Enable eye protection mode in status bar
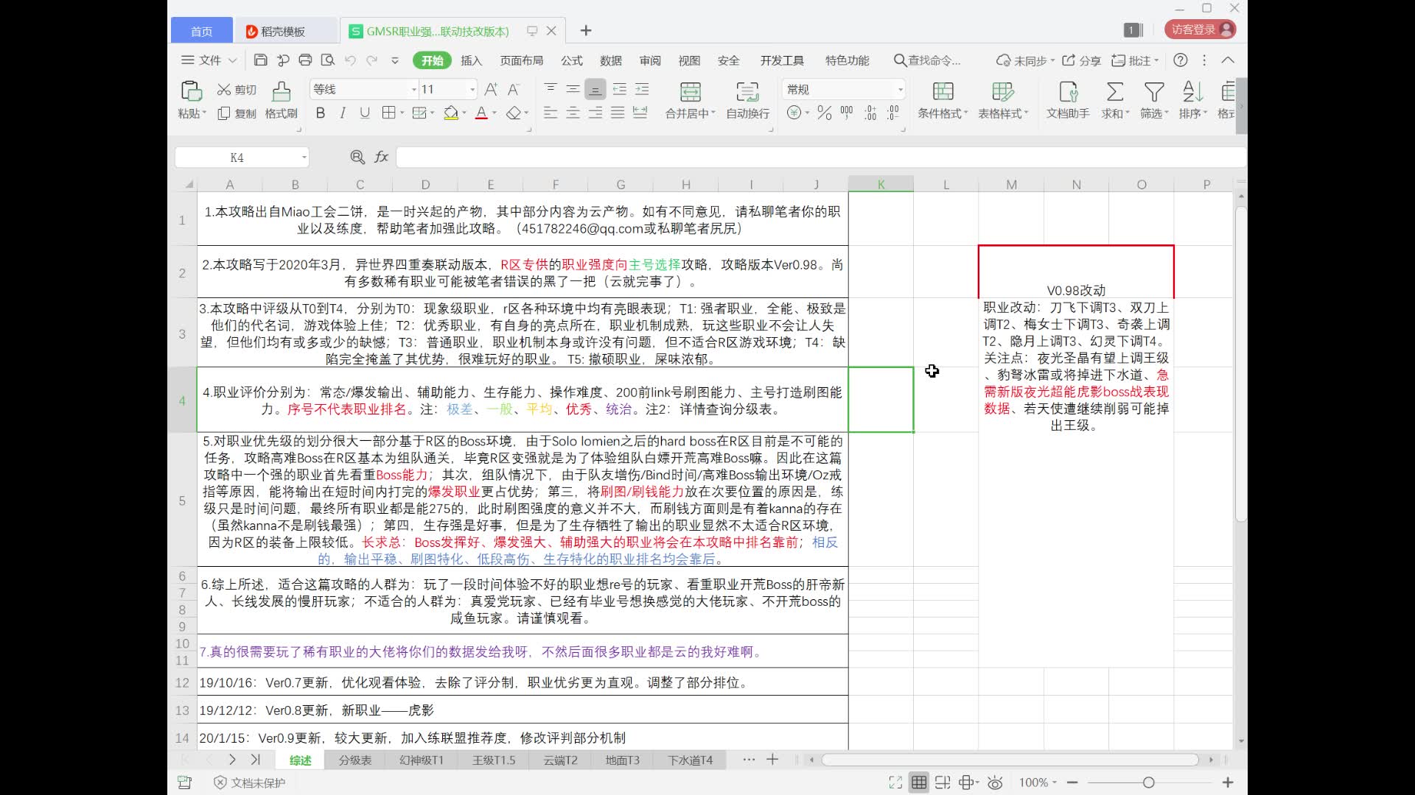 995,782
